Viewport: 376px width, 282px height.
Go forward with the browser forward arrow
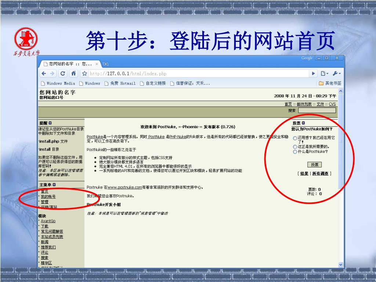click(52, 73)
